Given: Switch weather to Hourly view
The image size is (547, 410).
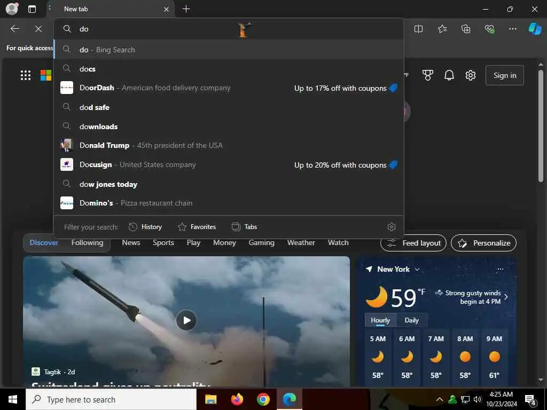Looking at the screenshot, I should (x=380, y=320).
